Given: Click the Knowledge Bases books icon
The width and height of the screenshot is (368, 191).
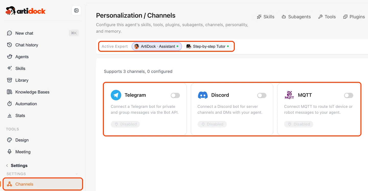Looking at the screenshot, I should click(x=9, y=92).
